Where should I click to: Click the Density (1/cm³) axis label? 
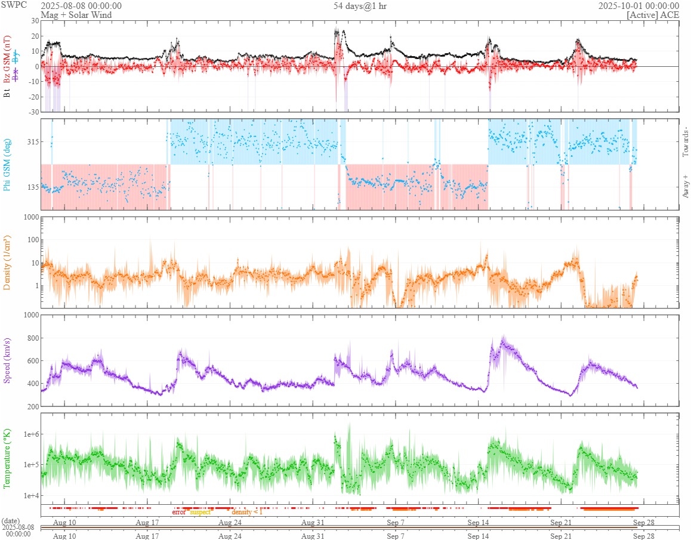(x=7, y=263)
